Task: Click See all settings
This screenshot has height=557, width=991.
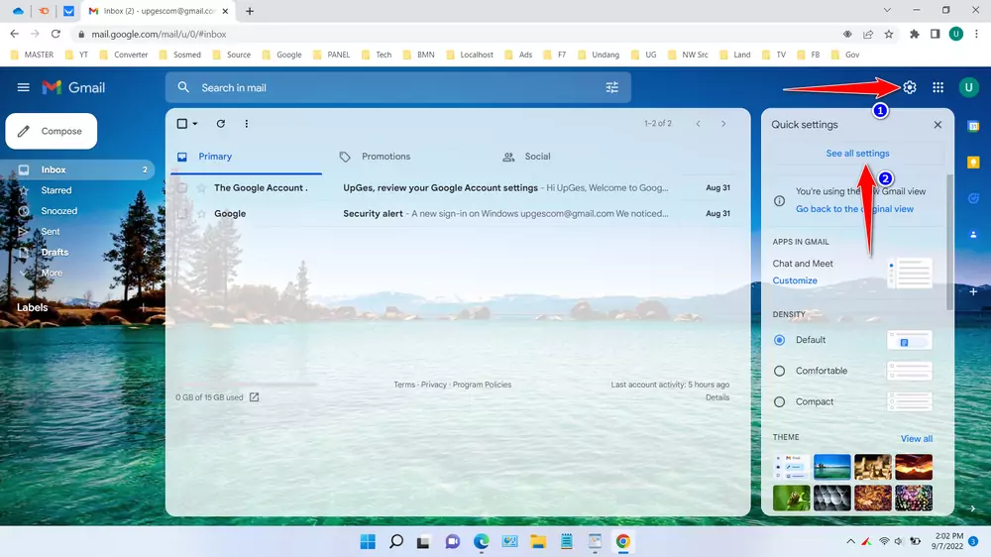Action: coord(857,153)
